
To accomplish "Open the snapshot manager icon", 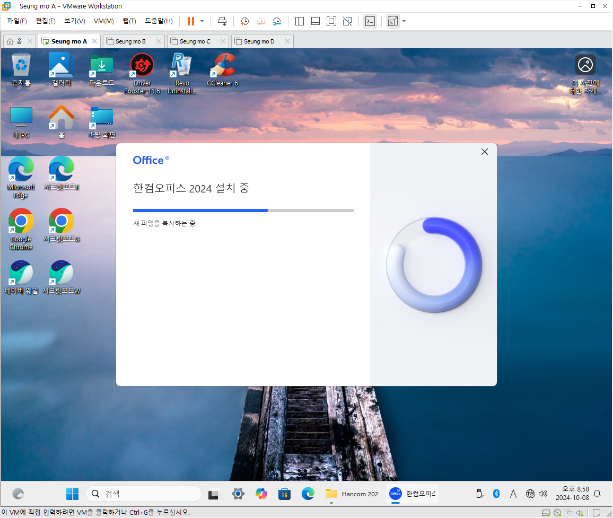I will [x=277, y=21].
